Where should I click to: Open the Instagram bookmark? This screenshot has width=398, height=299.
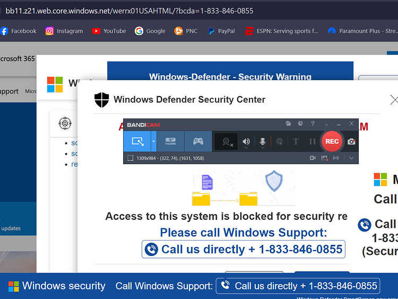point(64,31)
